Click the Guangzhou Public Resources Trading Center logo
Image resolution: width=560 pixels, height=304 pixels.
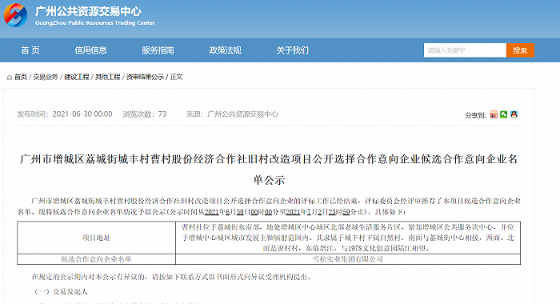tap(15, 15)
